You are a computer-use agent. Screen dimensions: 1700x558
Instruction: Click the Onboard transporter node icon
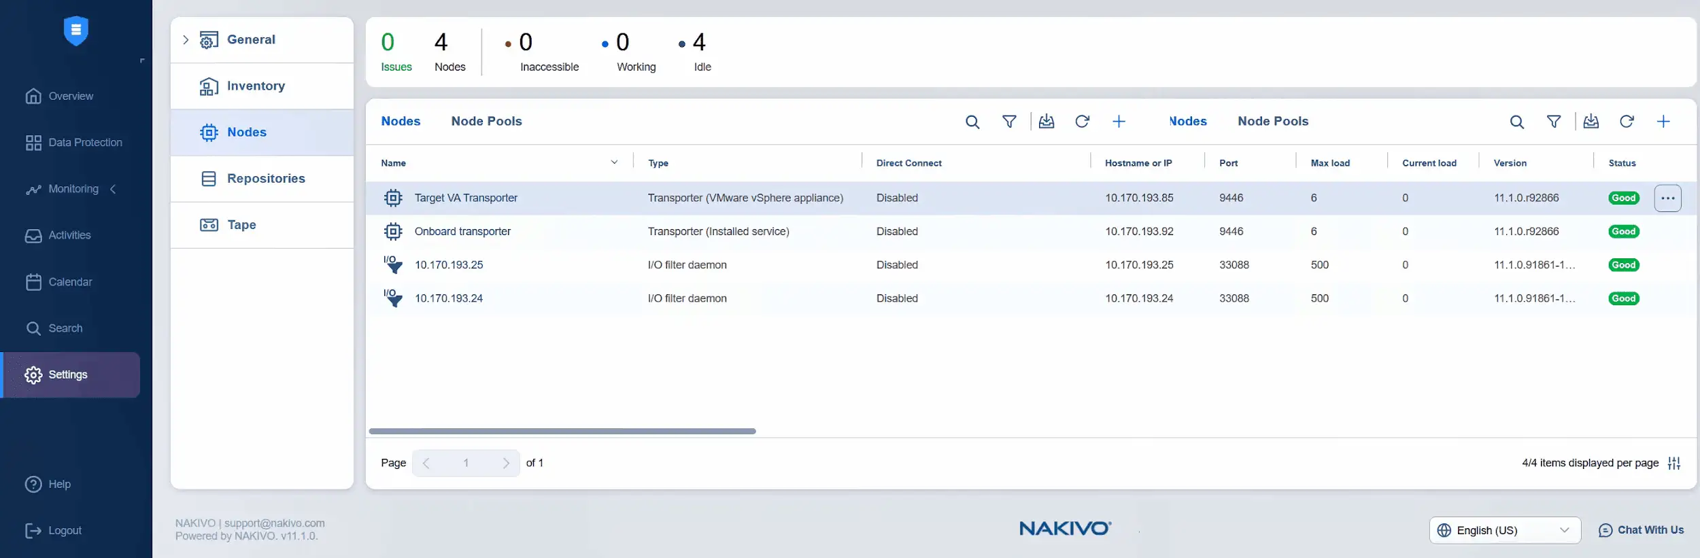[x=393, y=232]
